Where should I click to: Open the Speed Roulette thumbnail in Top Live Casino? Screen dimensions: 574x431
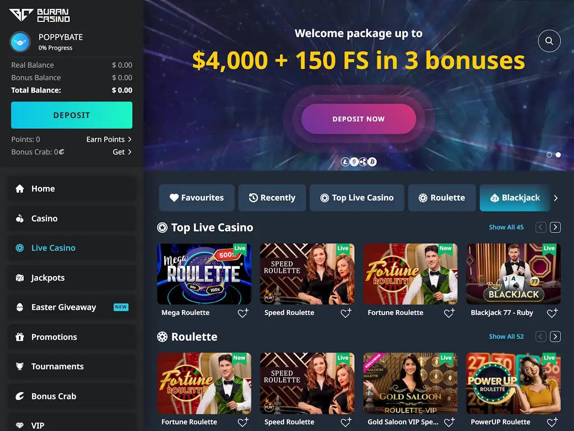(307, 274)
